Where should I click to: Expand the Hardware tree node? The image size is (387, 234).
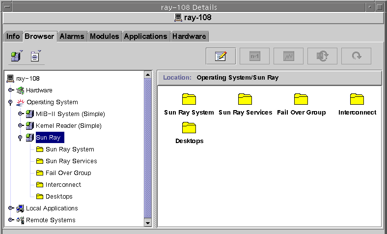tap(11, 90)
